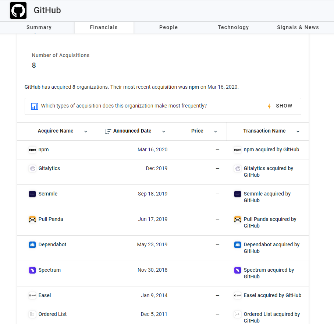334x324 pixels.
Task: Open the People tab
Action: click(x=168, y=27)
